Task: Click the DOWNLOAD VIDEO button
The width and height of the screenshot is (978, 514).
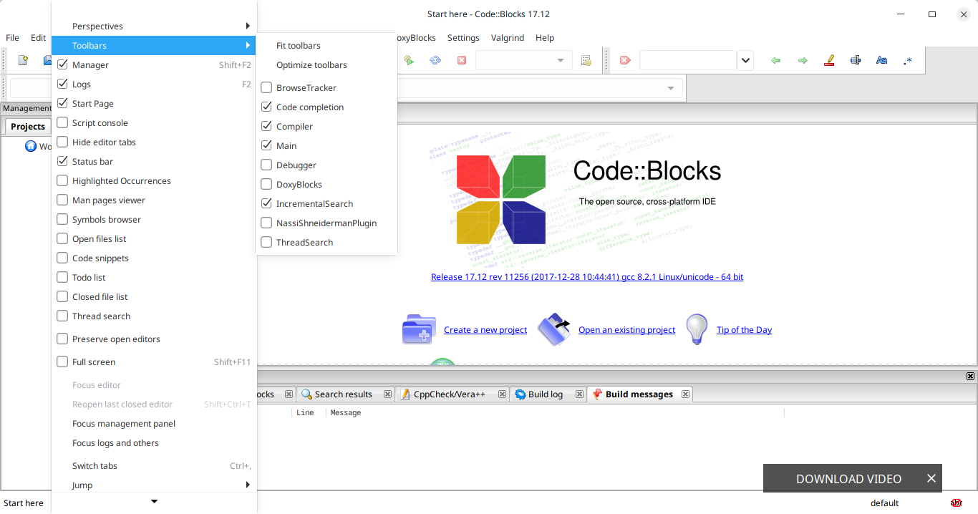Action: (x=848, y=478)
